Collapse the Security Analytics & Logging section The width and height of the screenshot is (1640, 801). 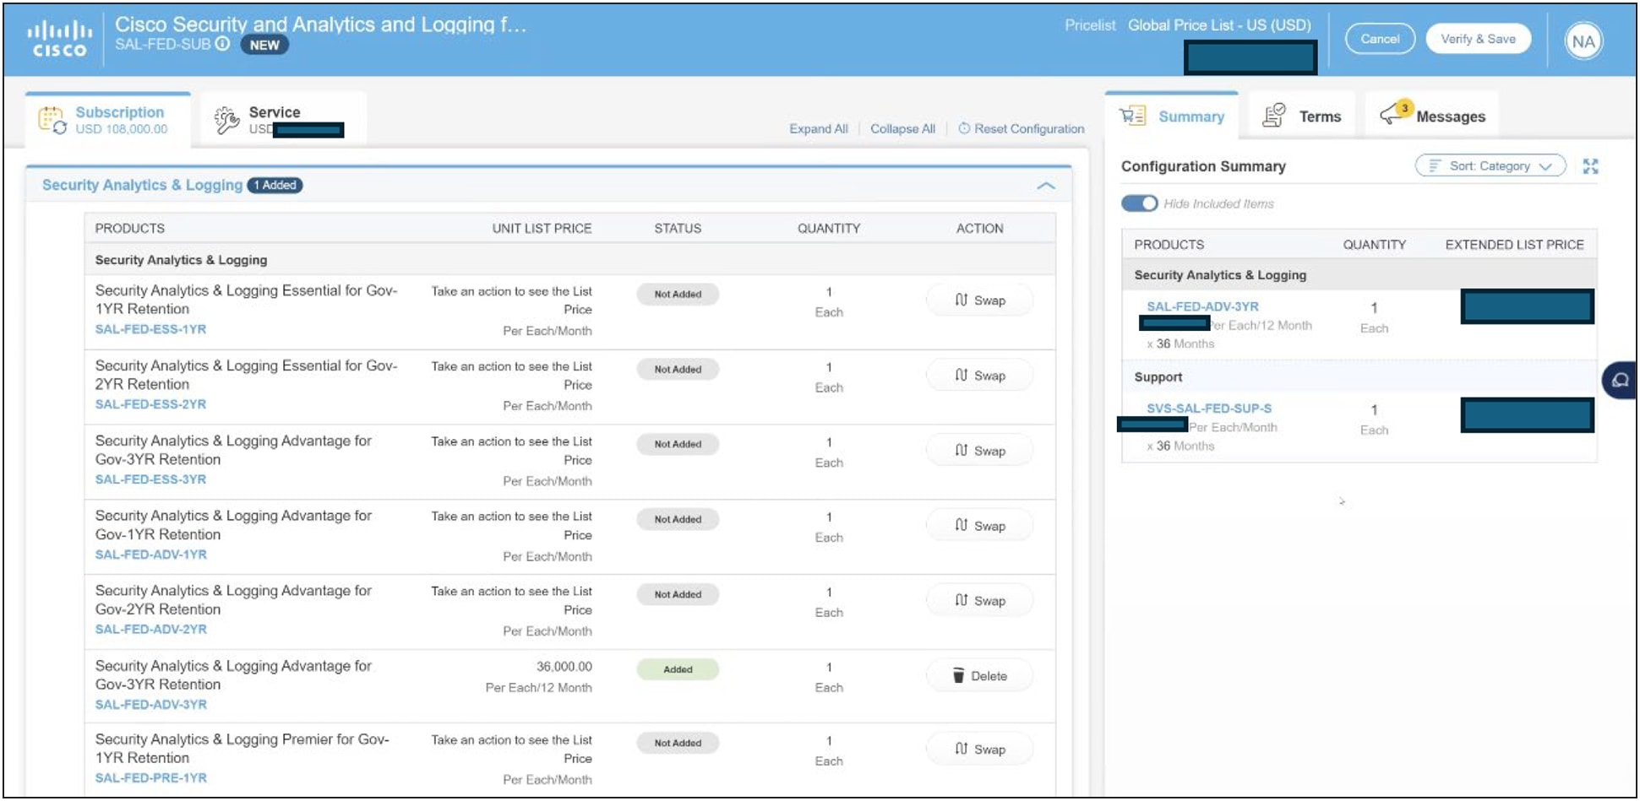pyautogui.click(x=1045, y=186)
